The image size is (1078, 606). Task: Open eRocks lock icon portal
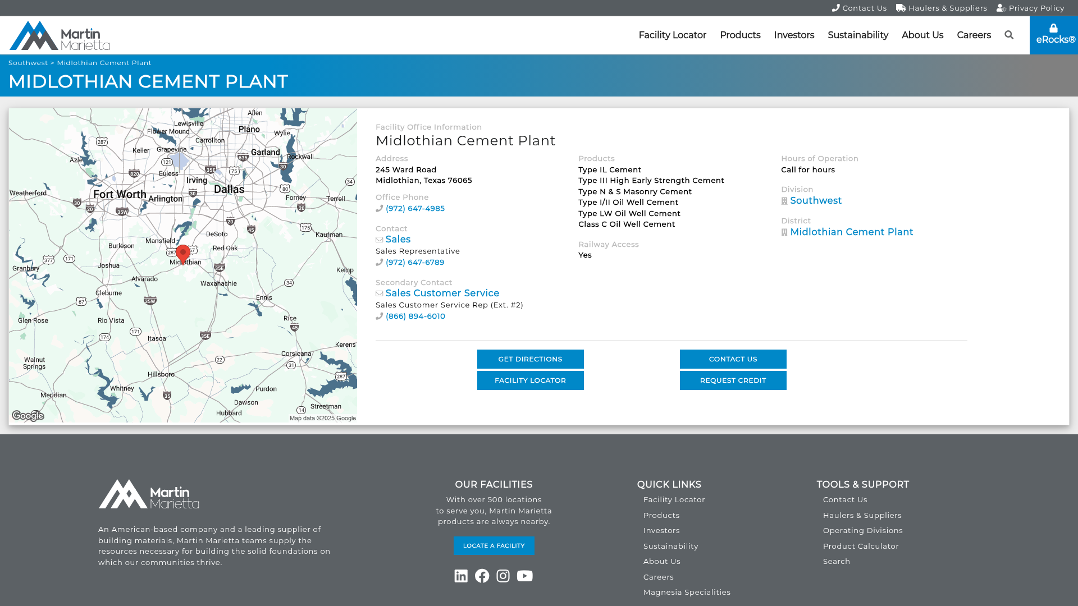tap(1053, 35)
